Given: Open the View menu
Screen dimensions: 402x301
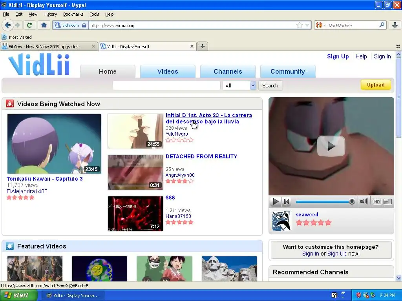Looking at the screenshot, I should click(x=33, y=14).
